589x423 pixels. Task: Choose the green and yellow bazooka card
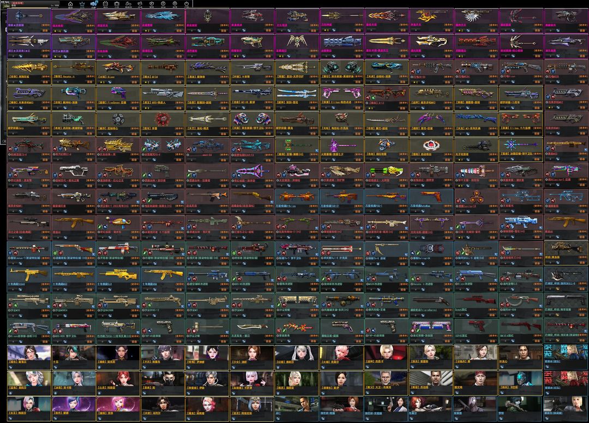pos(387,176)
